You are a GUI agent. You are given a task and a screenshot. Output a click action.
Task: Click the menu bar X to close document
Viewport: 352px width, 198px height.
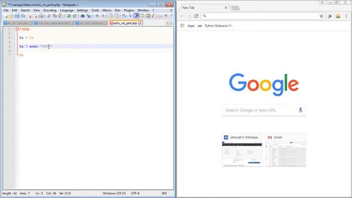171,10
